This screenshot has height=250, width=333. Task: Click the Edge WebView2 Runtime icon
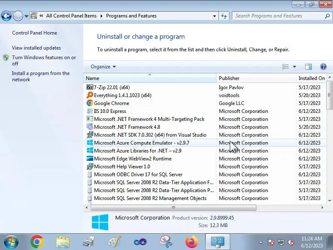coord(90,159)
